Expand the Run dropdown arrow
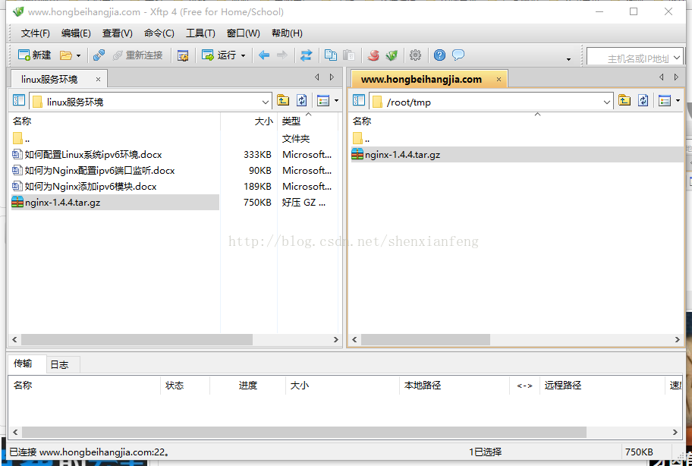This screenshot has height=466, width=692. pos(243,55)
